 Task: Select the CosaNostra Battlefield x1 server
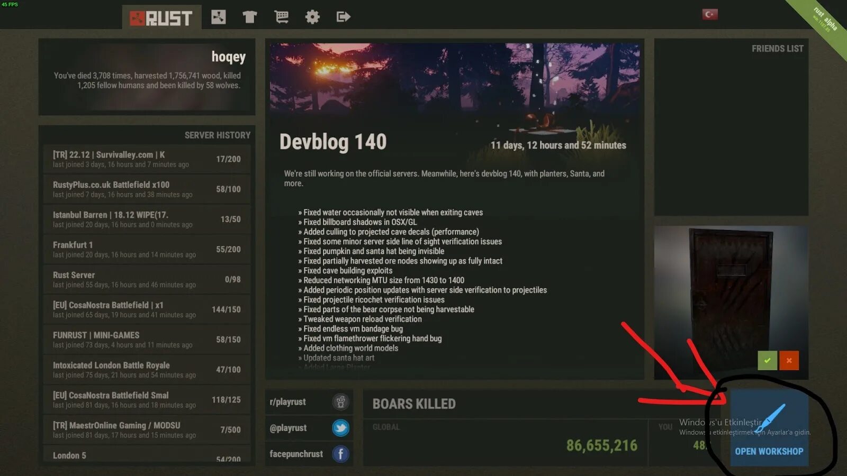coord(147,309)
